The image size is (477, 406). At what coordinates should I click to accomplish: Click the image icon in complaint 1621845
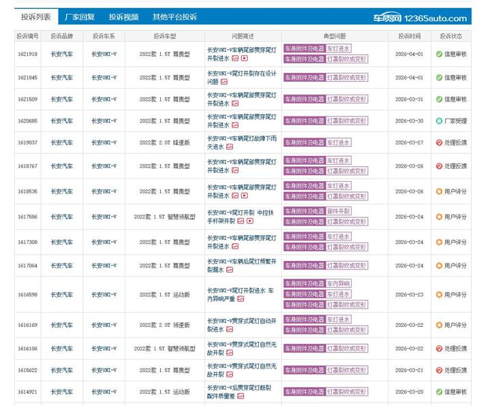224,82
